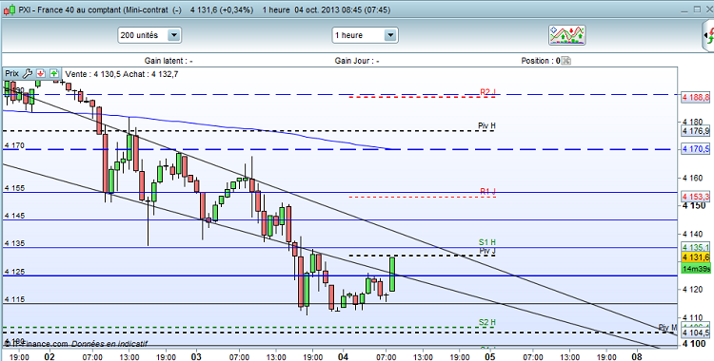Click the 08 date on time axis
The height and width of the screenshot is (361, 714).
coord(638,356)
